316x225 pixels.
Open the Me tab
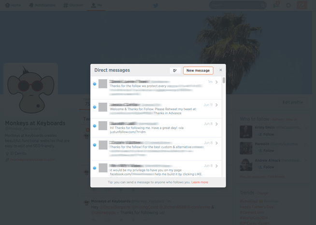pos(96,5)
